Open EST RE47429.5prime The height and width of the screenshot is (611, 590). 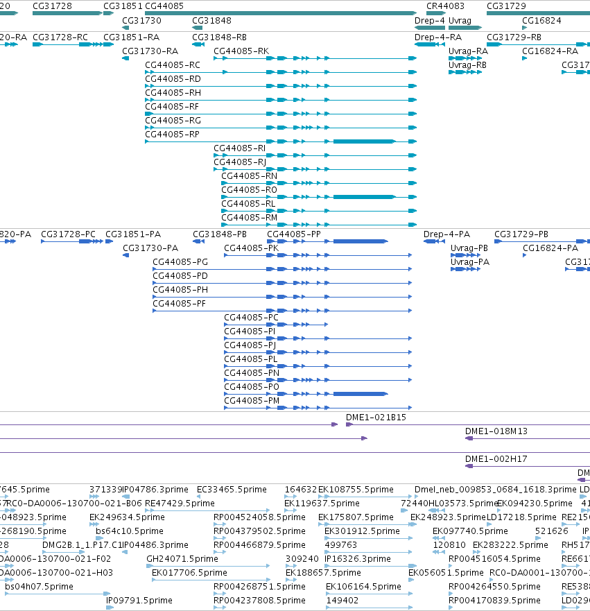coord(180,504)
